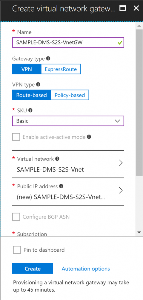Screen dimensions: 143x300
Task: Click the vertical scrollbar thumb
Action: pos(139,102)
